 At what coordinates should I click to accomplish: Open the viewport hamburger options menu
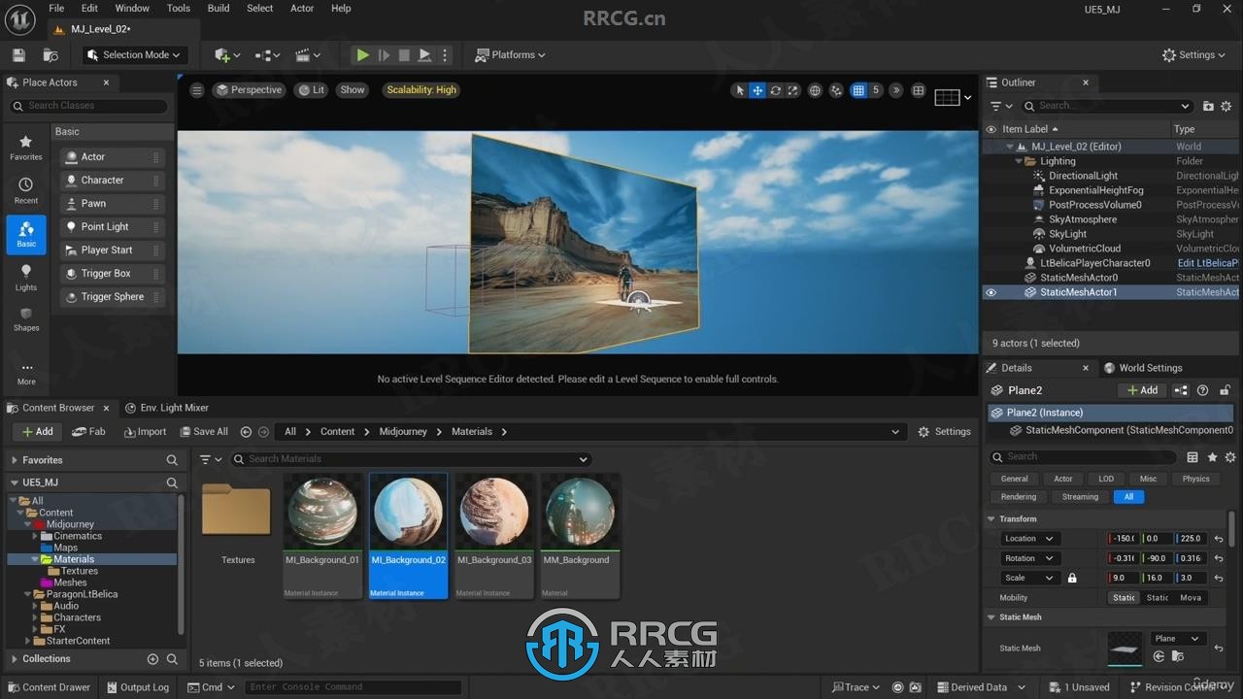pyautogui.click(x=196, y=90)
